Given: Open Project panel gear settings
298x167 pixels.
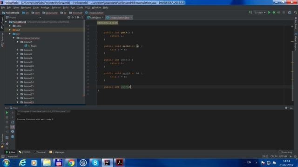Looking at the screenshot, I should click(x=78, y=18).
